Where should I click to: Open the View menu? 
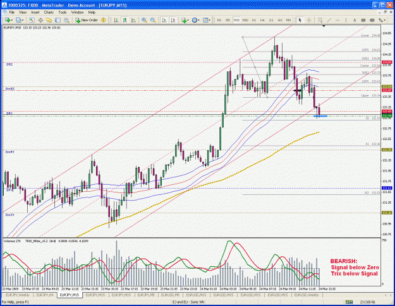pos(23,13)
